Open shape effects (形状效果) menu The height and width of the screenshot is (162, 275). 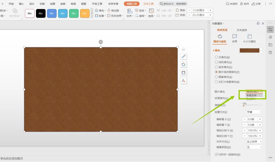115,16
